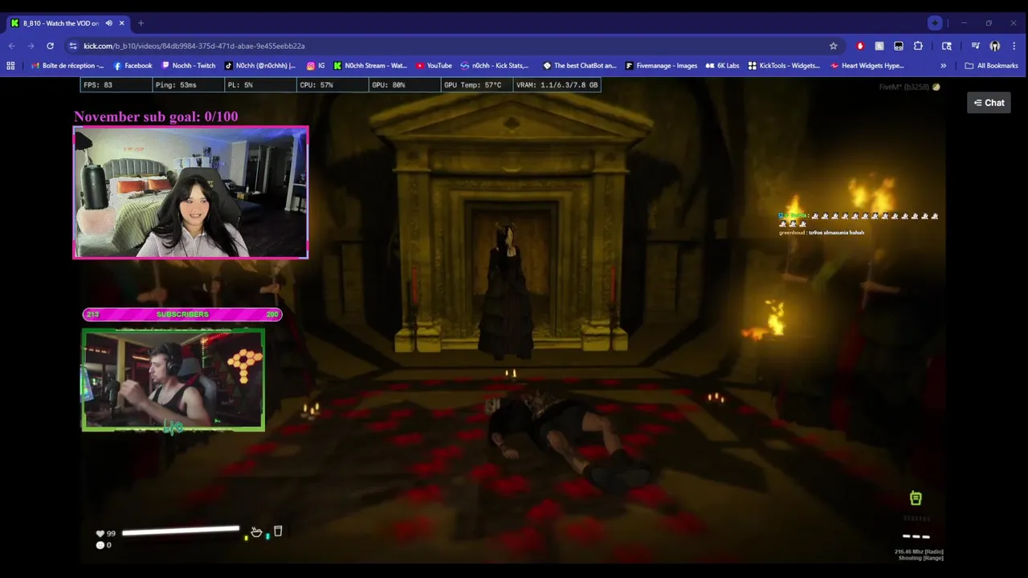Open the 6K Labs bookmark
1028x578 pixels.
point(722,66)
